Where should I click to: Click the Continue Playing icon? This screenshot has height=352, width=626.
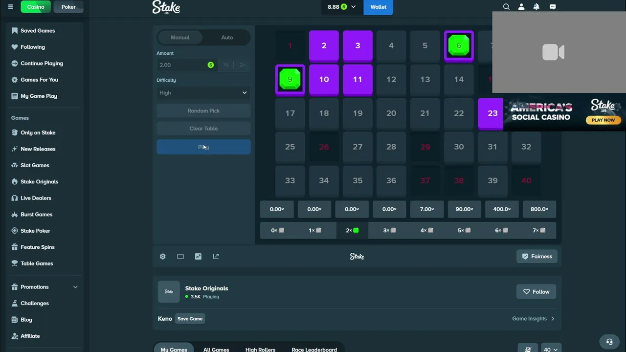point(15,63)
